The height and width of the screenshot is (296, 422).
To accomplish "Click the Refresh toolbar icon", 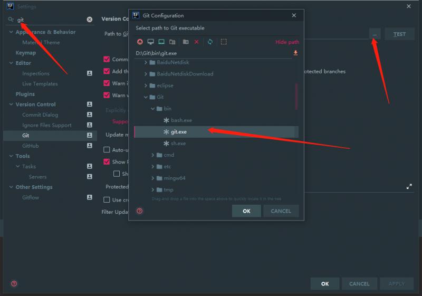I will point(210,42).
